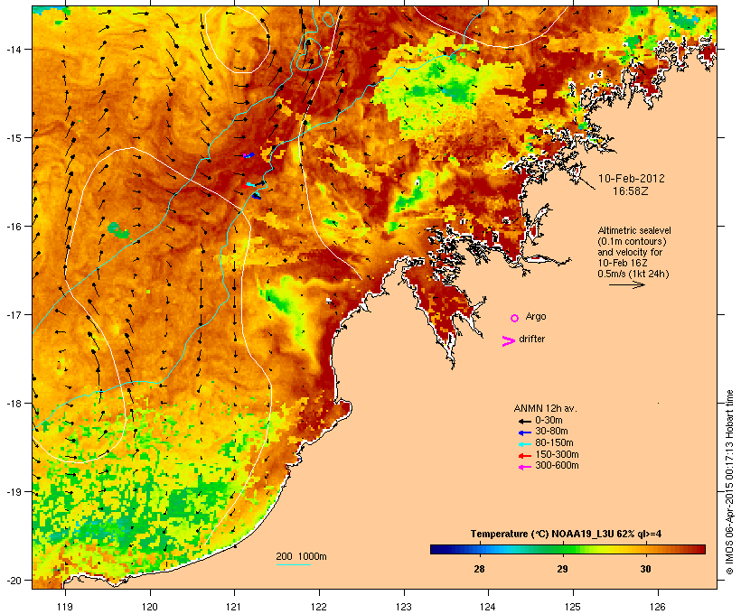Click the temperature color bar near 28
The width and height of the screenshot is (741, 614).
(x=479, y=549)
